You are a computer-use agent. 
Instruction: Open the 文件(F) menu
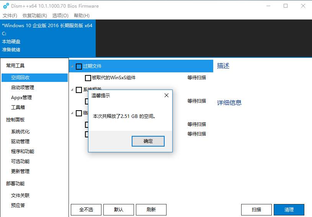(x=10, y=16)
